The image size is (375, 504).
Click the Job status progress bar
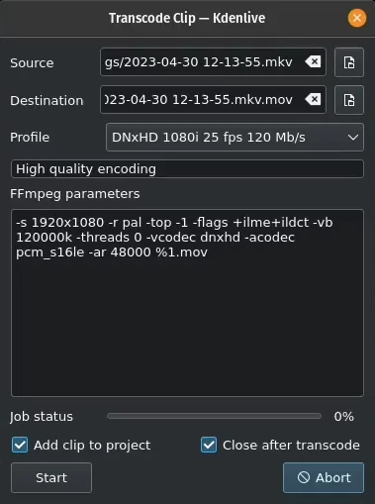(x=214, y=416)
